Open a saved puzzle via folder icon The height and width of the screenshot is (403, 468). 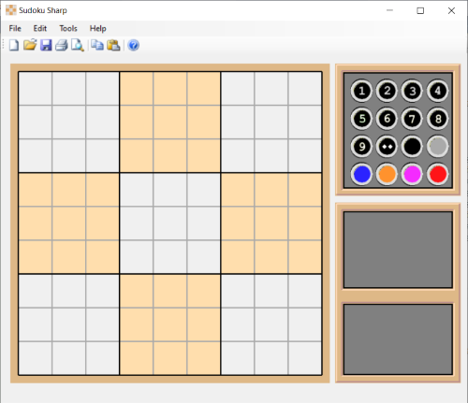[30, 45]
